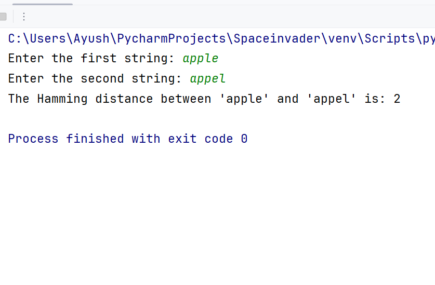Click quoted 'appel' in the Hamming result line
The width and height of the screenshot is (435, 285).
tap(331, 99)
